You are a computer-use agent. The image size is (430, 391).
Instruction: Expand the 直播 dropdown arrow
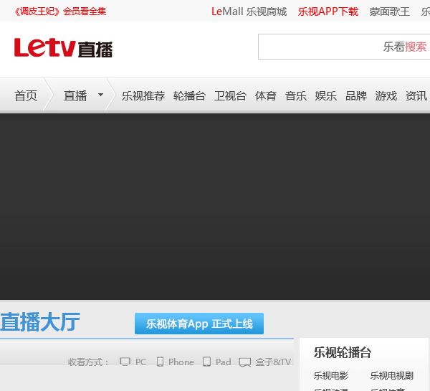pos(100,95)
